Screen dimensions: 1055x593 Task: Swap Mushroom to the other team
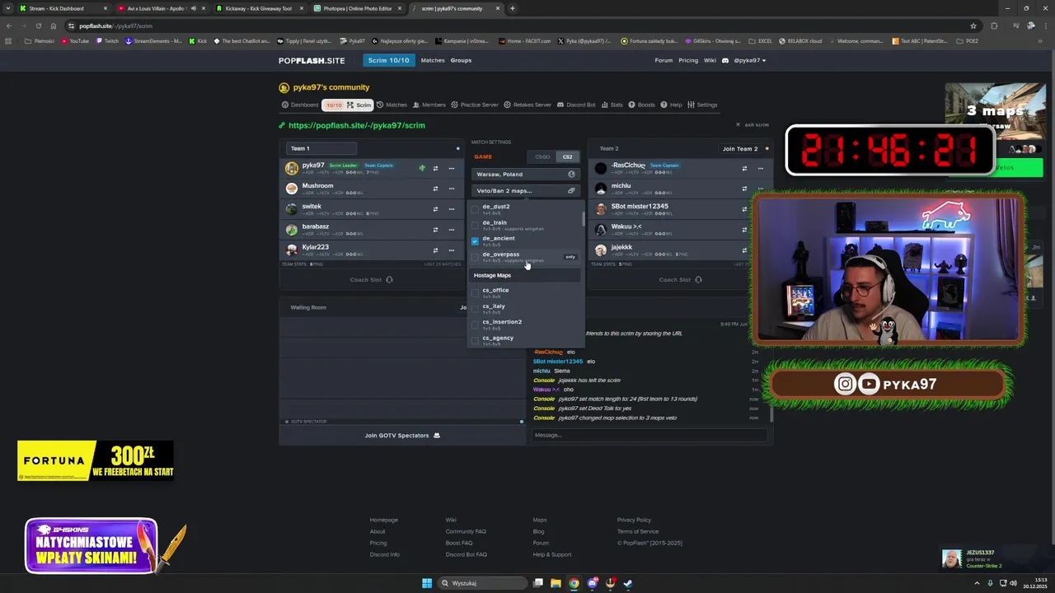pyautogui.click(x=435, y=189)
